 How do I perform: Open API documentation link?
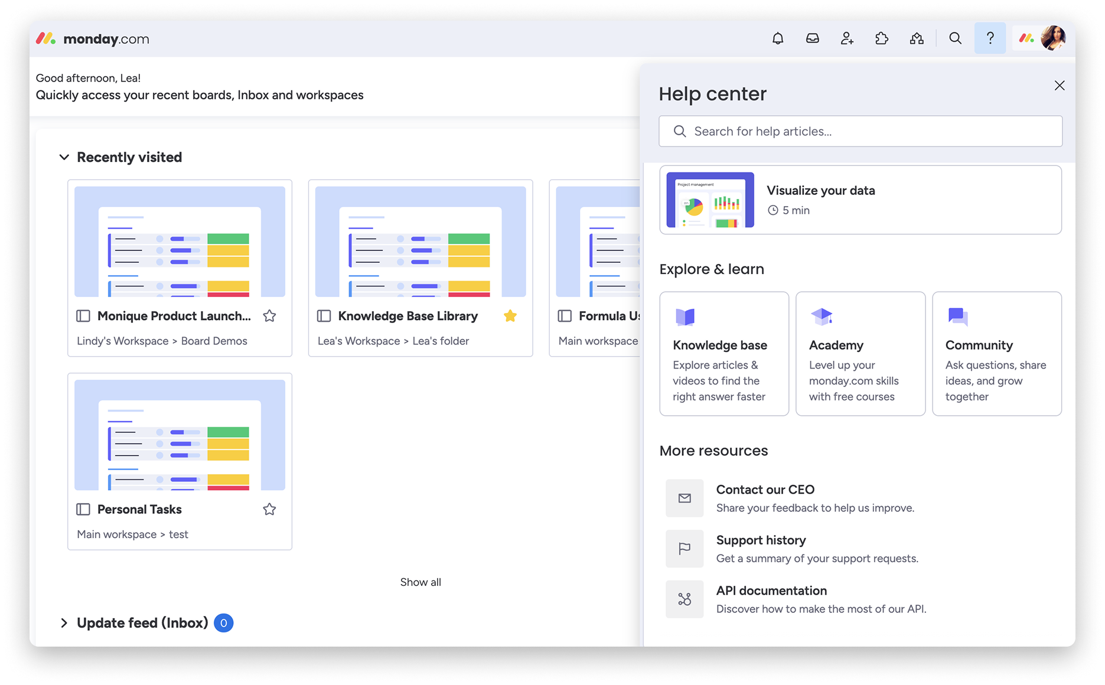click(771, 591)
